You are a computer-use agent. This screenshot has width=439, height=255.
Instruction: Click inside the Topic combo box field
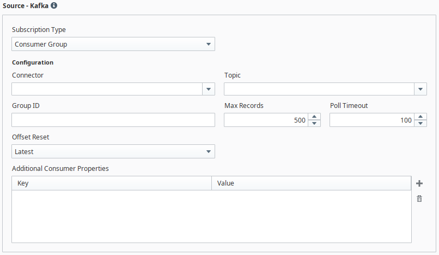319,89
